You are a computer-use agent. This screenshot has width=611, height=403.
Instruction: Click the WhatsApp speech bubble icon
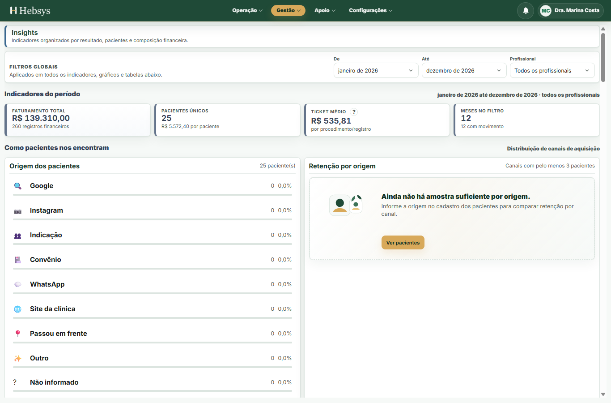click(x=18, y=284)
